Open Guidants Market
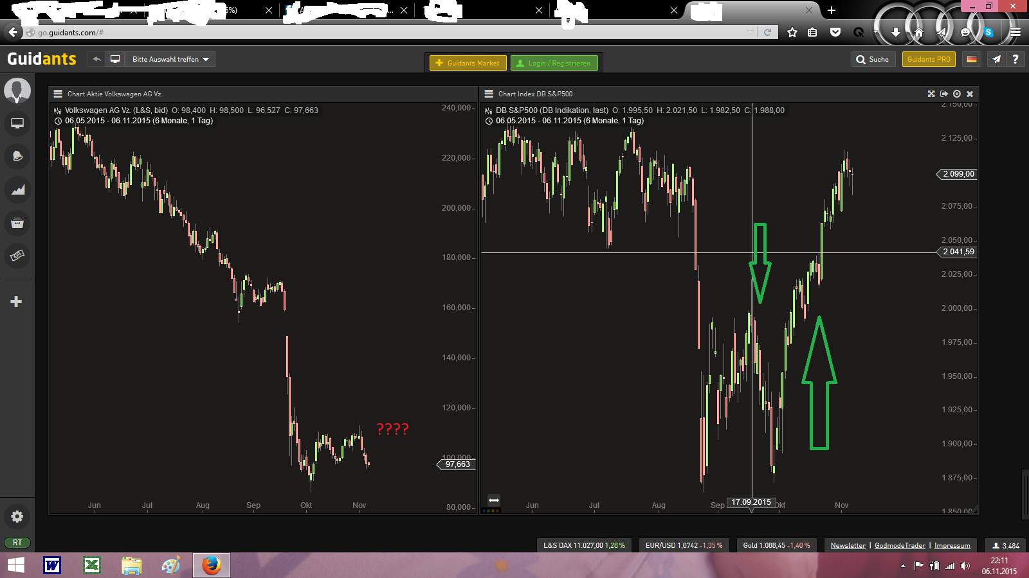This screenshot has height=578, width=1029. (468, 63)
